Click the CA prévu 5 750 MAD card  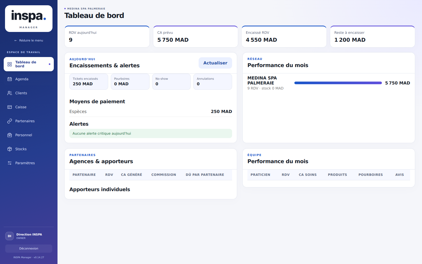coord(195,37)
